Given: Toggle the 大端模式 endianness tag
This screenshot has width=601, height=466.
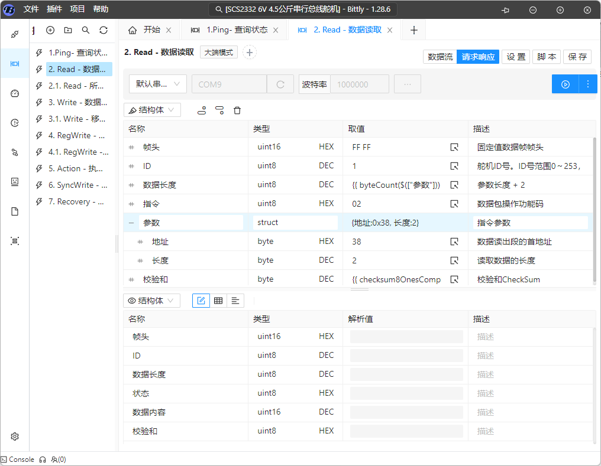Looking at the screenshot, I should click(218, 52).
